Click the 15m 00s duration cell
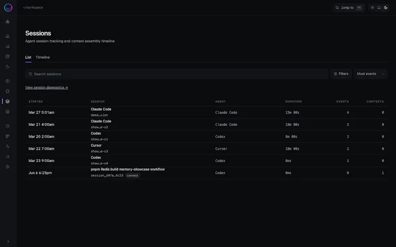The image size is (396, 247). (292, 113)
